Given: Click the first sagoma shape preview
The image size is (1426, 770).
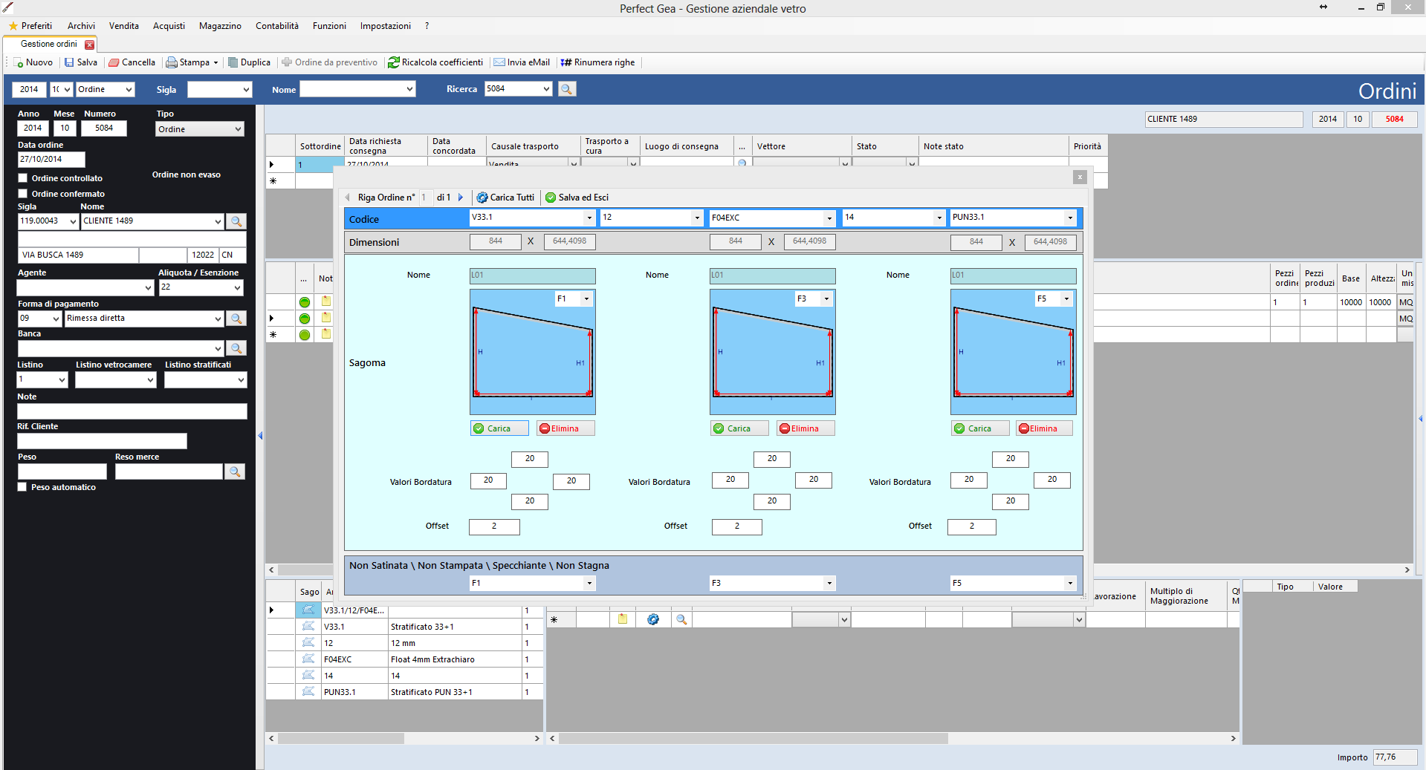Looking at the screenshot, I should 533,352.
